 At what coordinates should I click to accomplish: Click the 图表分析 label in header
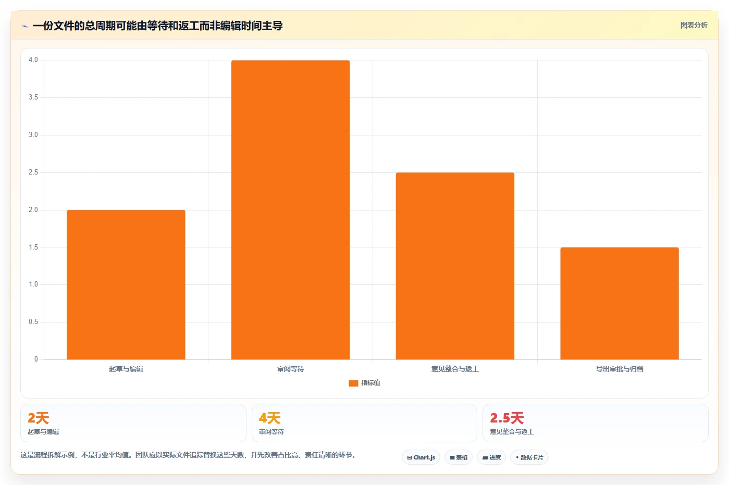tap(694, 25)
